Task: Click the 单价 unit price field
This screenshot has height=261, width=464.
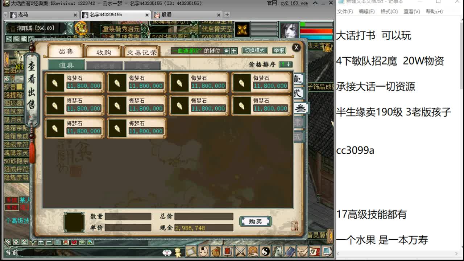Action: coord(128,228)
